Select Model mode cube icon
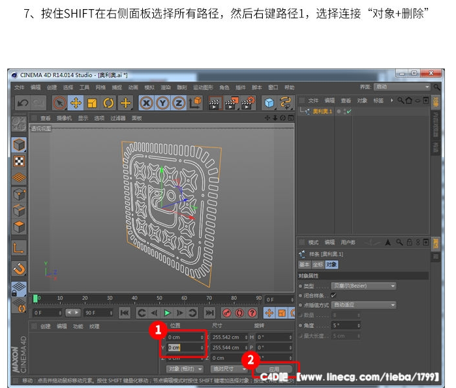The width and height of the screenshot is (456, 388). 19,145
